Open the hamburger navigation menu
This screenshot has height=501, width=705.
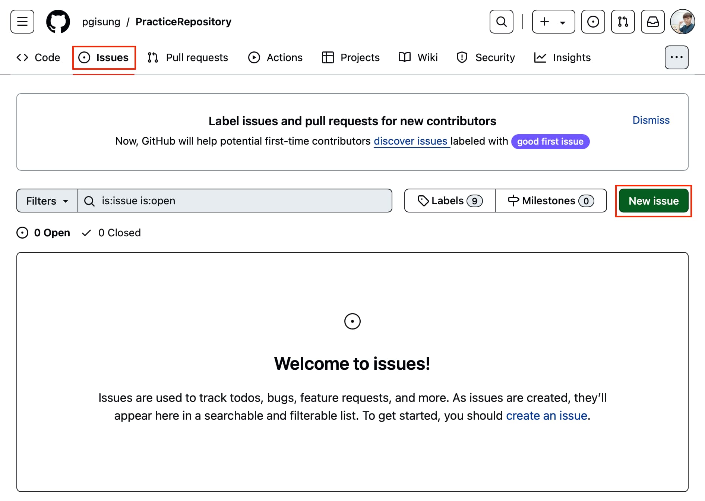(22, 22)
